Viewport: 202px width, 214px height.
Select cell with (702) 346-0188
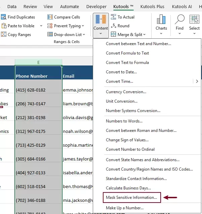pyautogui.click(x=38, y=197)
